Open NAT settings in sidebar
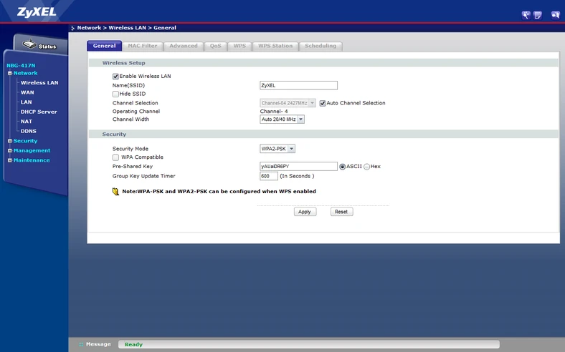The height and width of the screenshot is (352, 565). [27, 122]
